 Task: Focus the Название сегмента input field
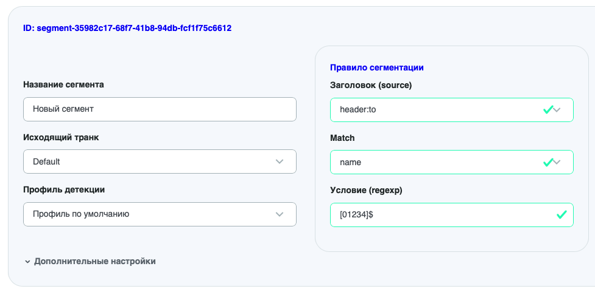point(160,109)
